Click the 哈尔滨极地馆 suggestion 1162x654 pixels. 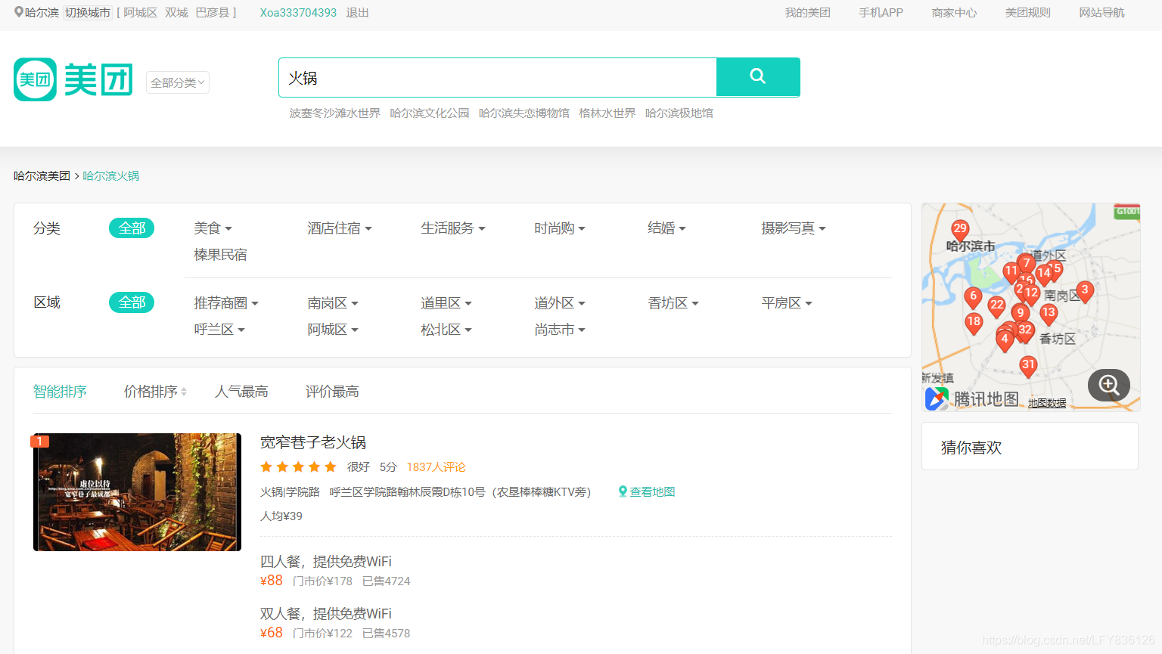pyautogui.click(x=679, y=113)
